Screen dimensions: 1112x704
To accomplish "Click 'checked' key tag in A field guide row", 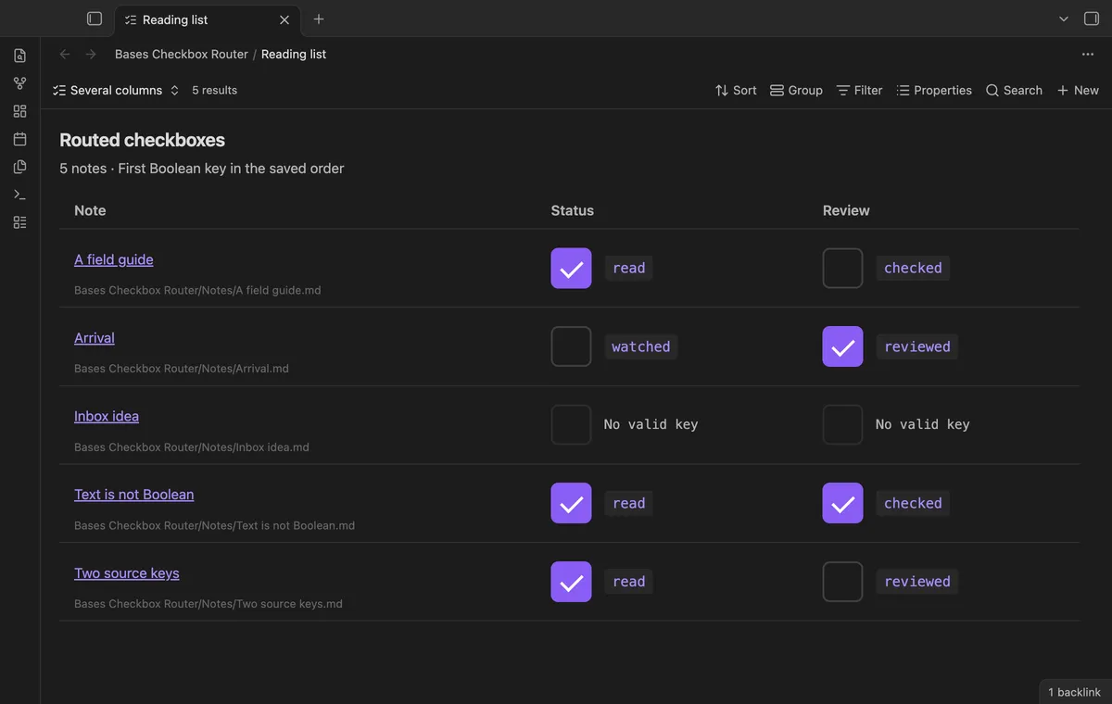I will 913,268.
